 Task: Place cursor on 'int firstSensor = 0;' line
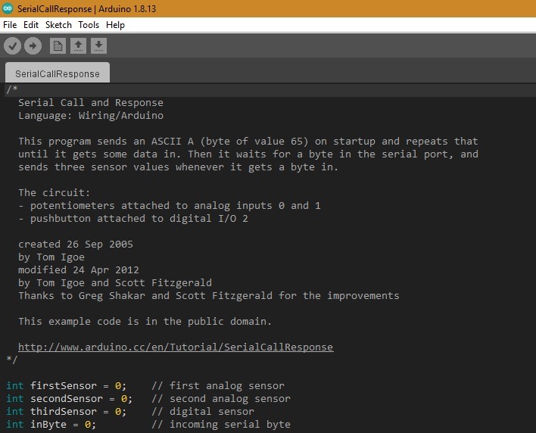pyautogui.click(x=67, y=386)
